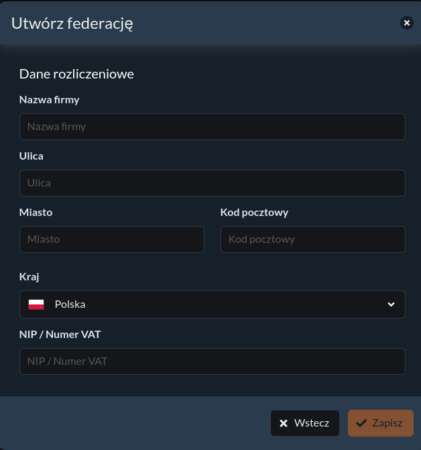The image size is (421, 450).
Task: Click the checkmark icon on Zapisz
Action: [x=361, y=423]
